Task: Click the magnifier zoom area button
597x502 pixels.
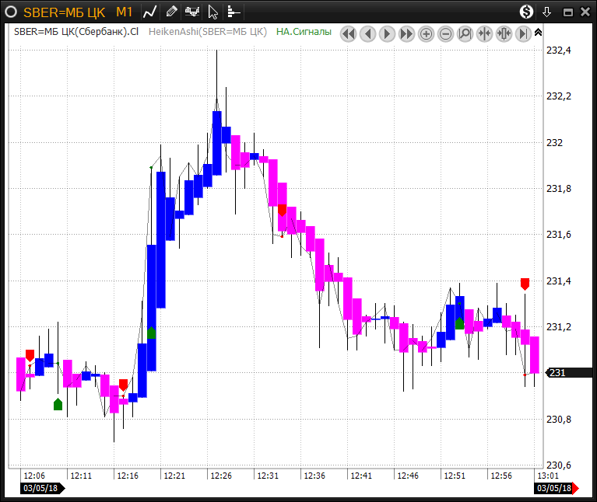Action: click(465, 33)
